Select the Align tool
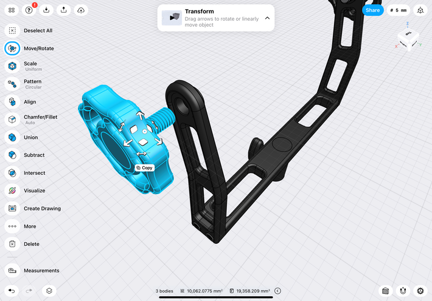The image size is (432, 301). [12, 102]
